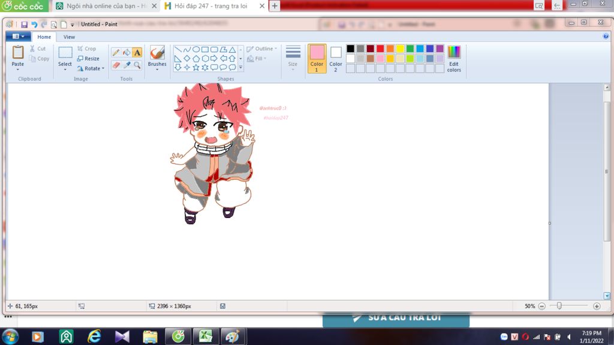Choose the Right arrow shape
614x345 pixels.
click(x=214, y=59)
